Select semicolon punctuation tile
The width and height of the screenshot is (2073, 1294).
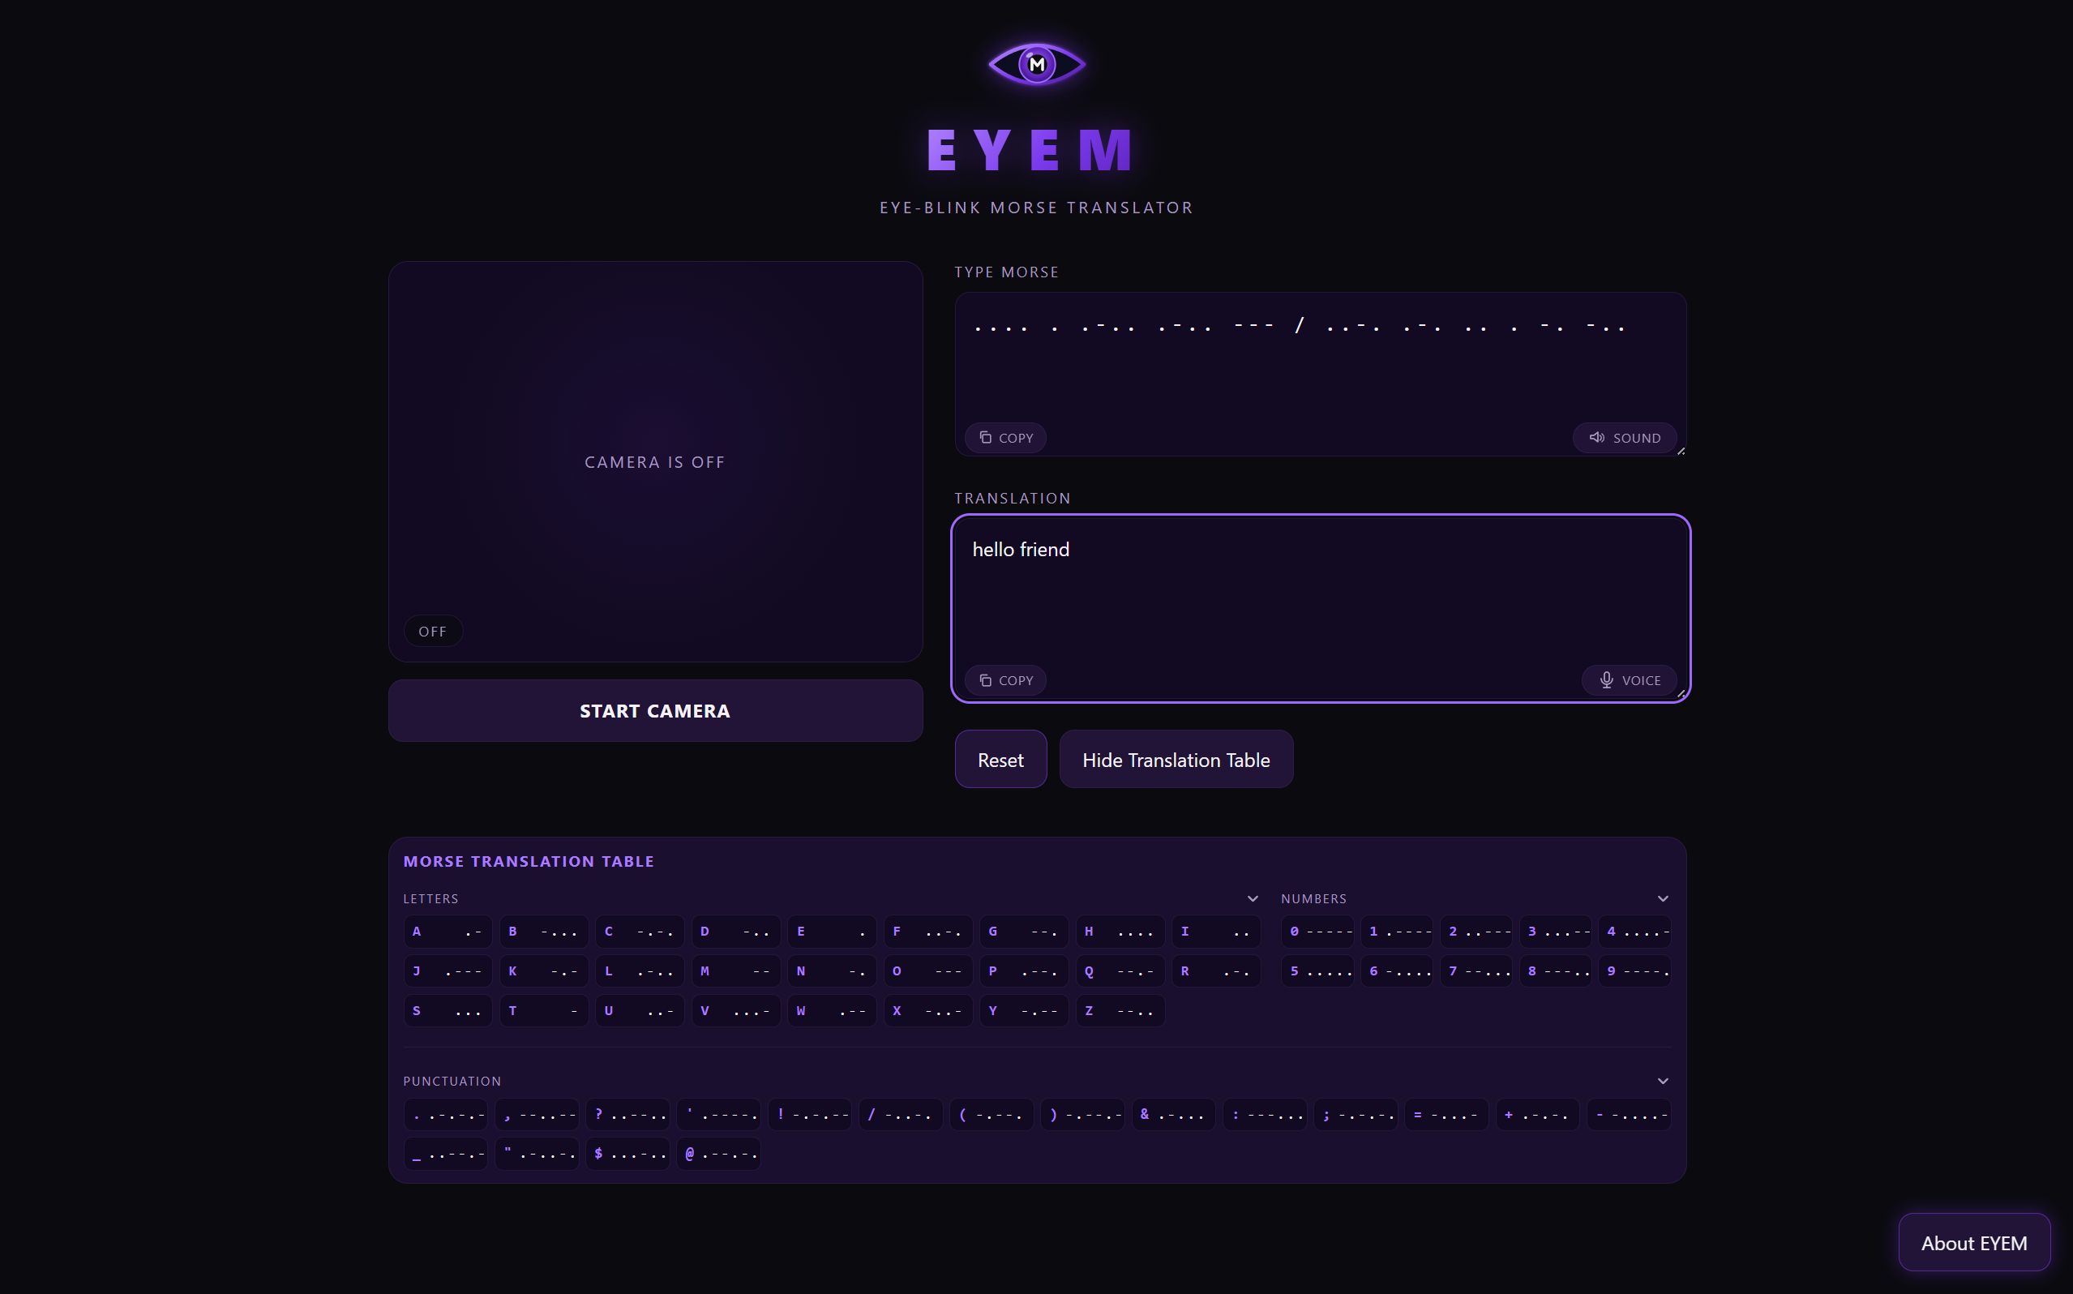[x=1356, y=1114]
